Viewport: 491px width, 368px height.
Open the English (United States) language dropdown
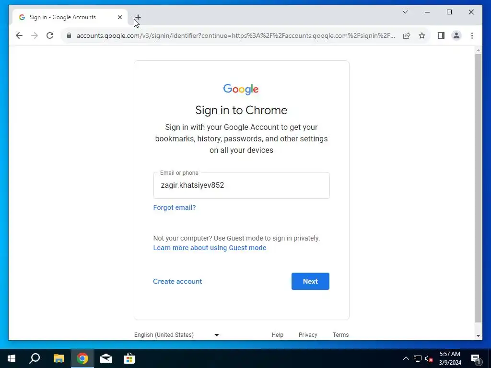coord(176,335)
